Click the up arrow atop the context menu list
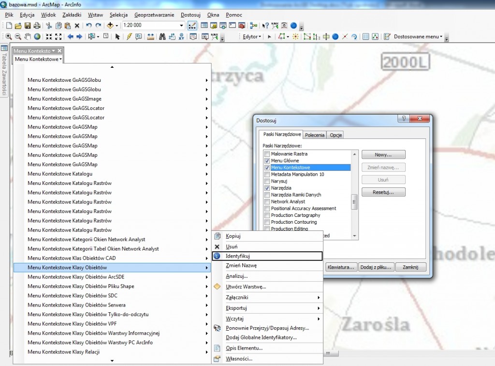Viewport: 495px width, 366px height. point(112,67)
